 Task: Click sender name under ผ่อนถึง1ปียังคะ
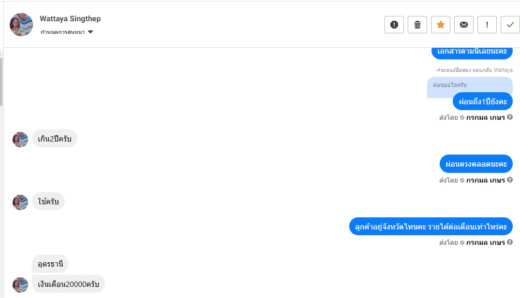click(x=485, y=117)
